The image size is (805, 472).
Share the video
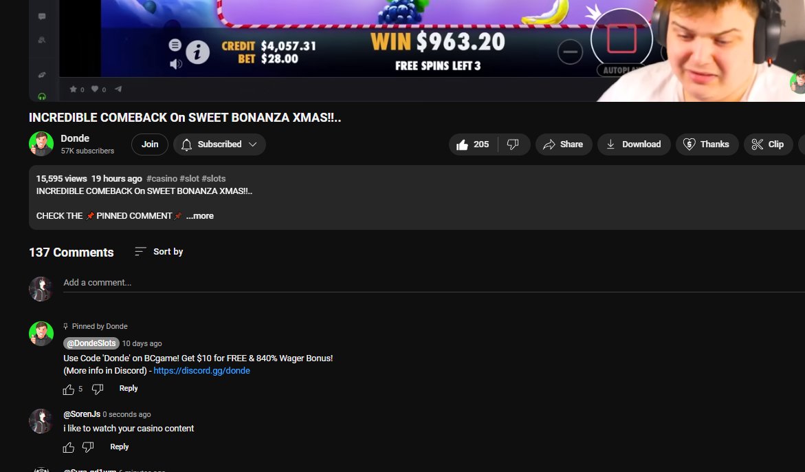pyautogui.click(x=564, y=144)
